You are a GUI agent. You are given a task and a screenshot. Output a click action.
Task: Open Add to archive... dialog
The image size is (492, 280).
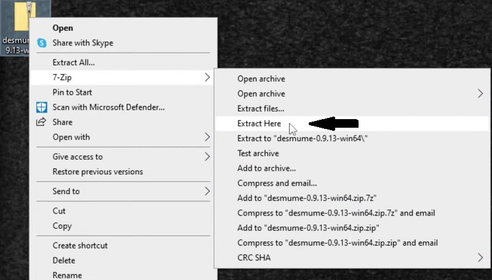click(x=266, y=168)
